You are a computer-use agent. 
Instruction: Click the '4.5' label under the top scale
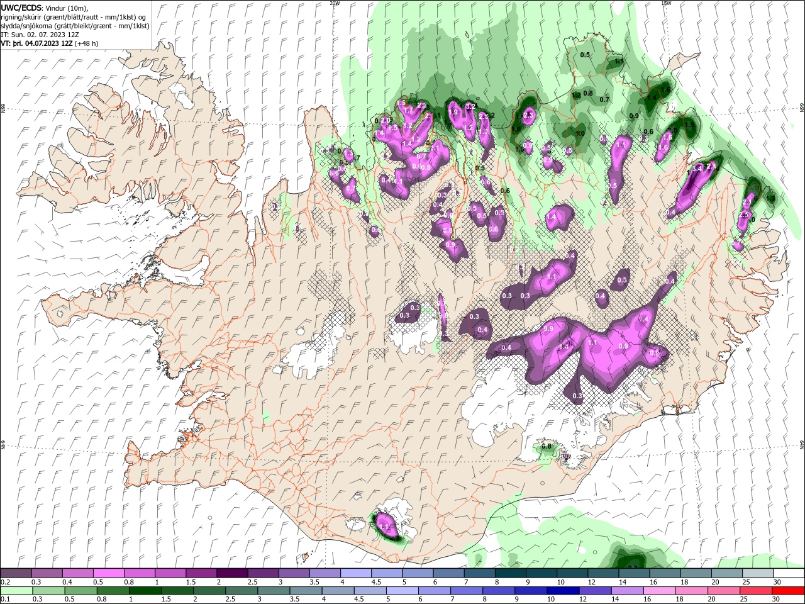pyautogui.click(x=376, y=582)
